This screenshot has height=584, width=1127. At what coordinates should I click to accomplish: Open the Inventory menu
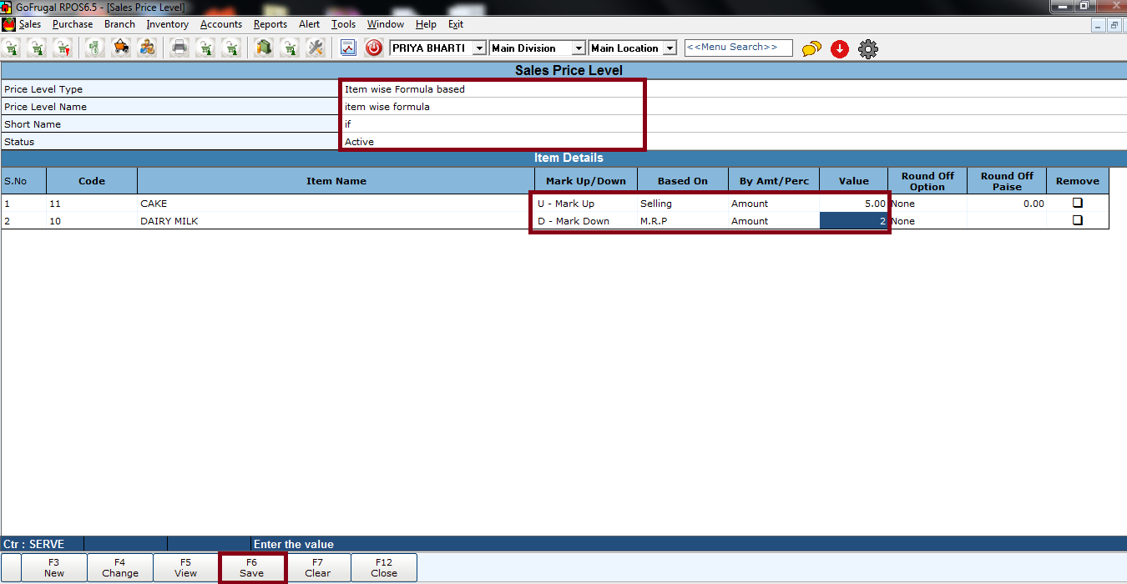tap(167, 24)
